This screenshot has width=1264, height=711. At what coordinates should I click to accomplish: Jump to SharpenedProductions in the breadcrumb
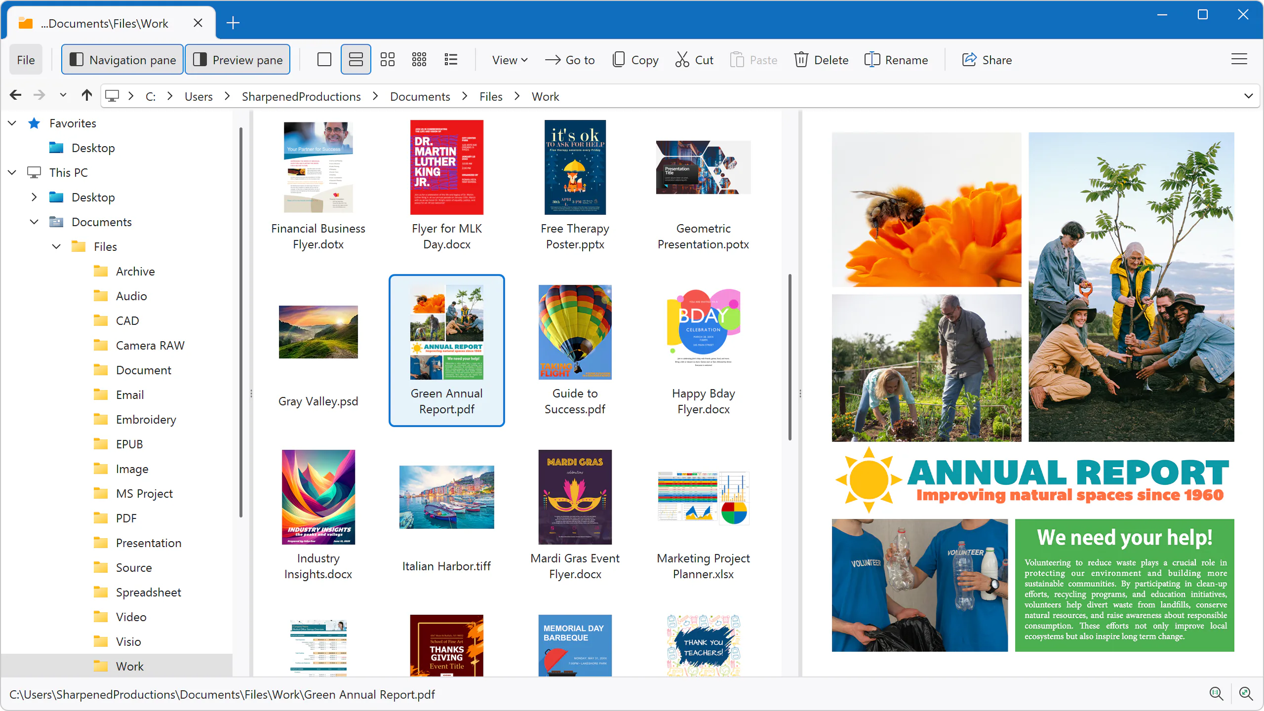tap(301, 96)
